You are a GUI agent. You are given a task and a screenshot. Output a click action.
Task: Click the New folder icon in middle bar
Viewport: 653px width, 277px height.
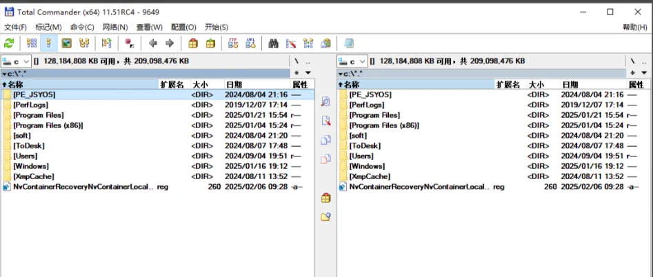[325, 216]
